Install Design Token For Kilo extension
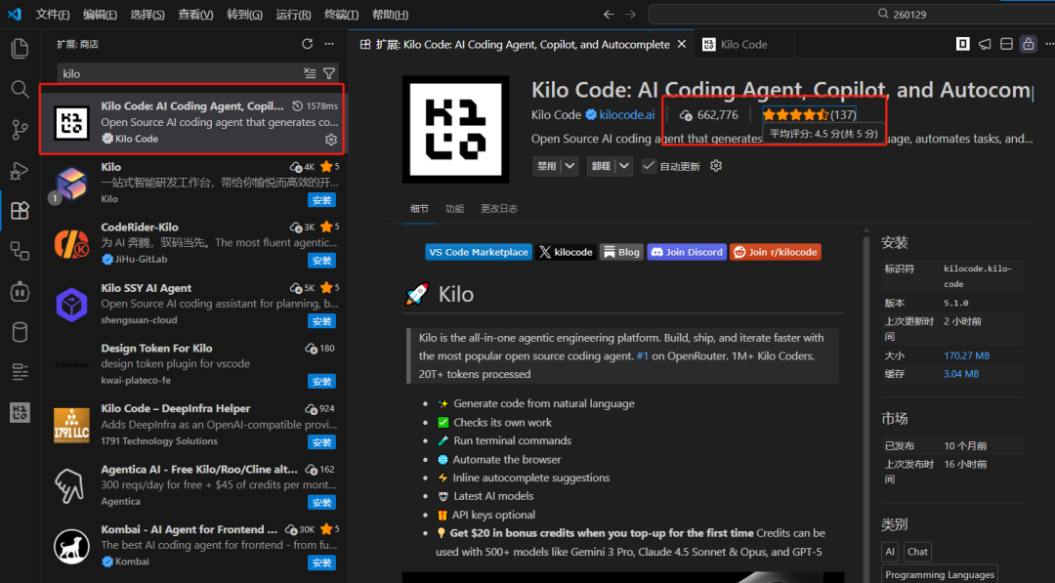Screen dimensions: 1055x583 [321, 381]
